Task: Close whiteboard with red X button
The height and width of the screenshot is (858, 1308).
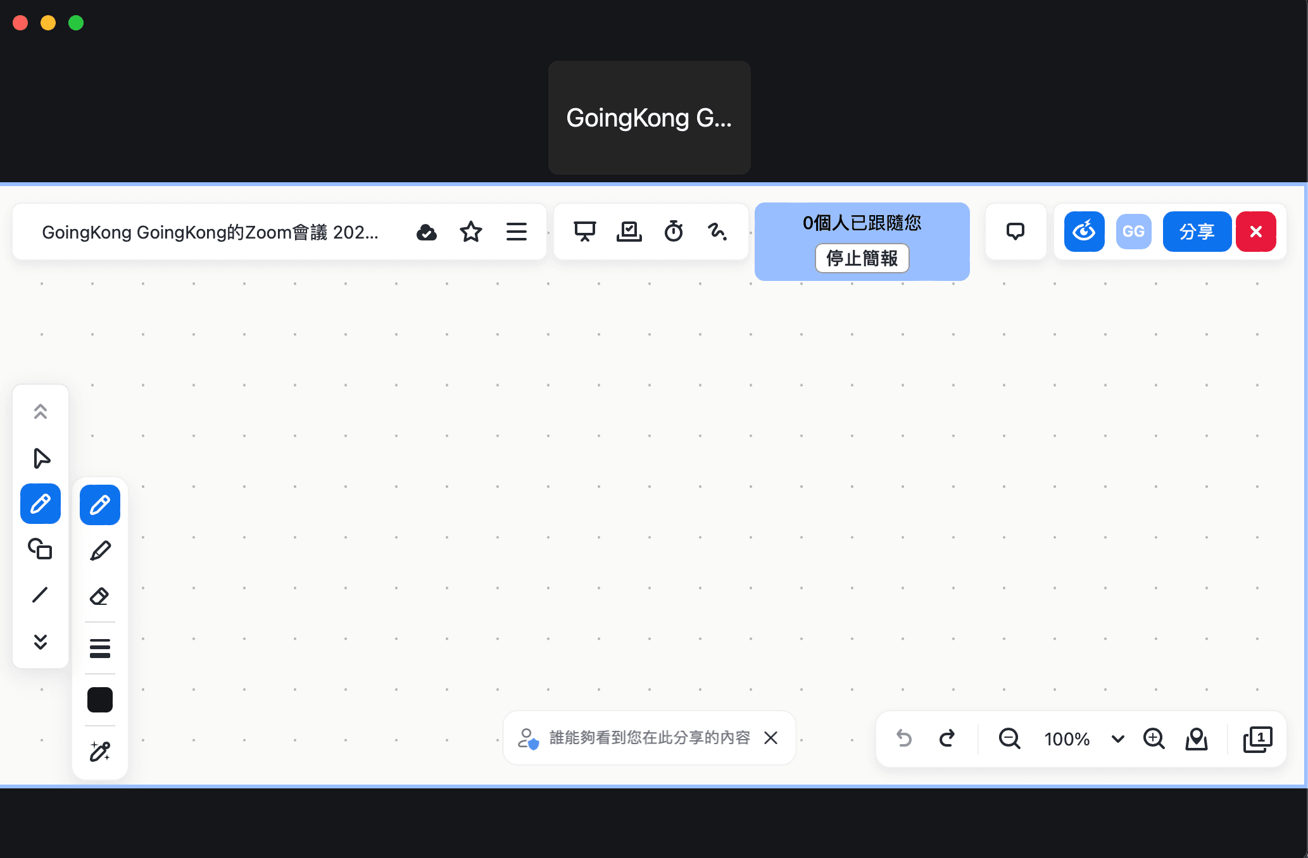Action: [1256, 232]
